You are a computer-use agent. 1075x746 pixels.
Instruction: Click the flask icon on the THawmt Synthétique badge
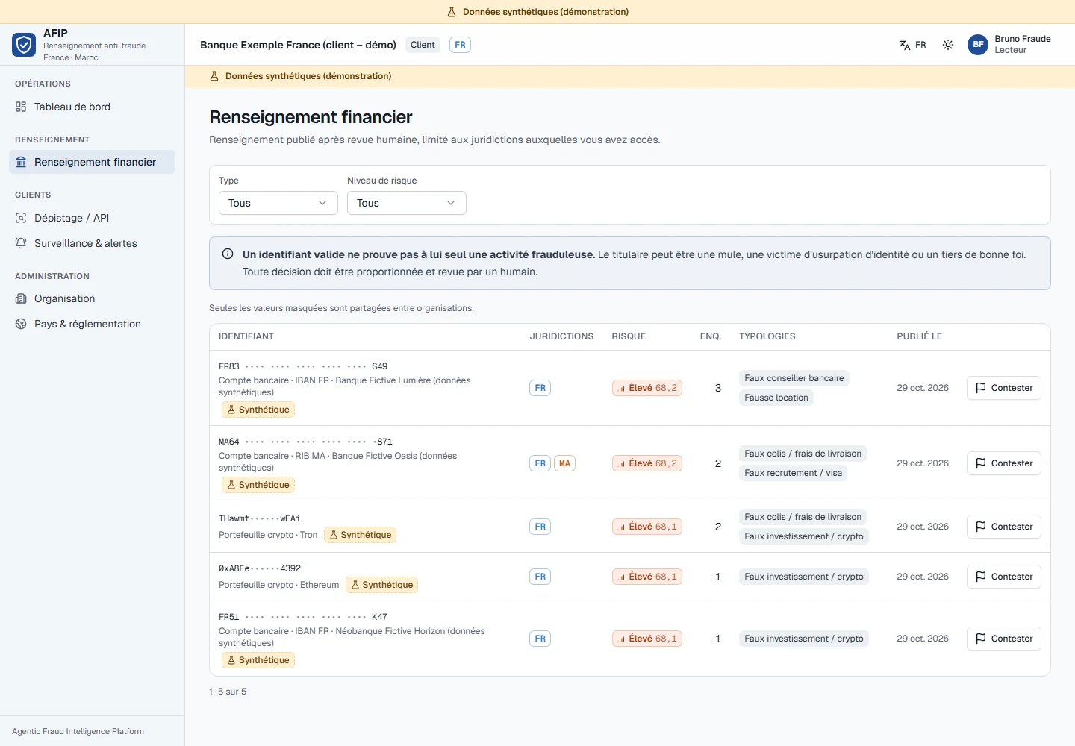point(334,535)
